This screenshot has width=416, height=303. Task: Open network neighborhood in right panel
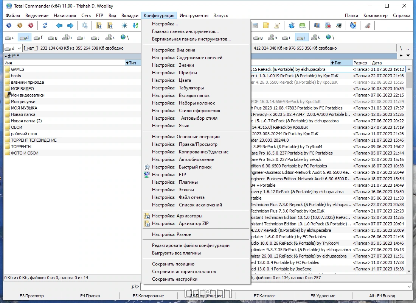(x=330, y=37)
